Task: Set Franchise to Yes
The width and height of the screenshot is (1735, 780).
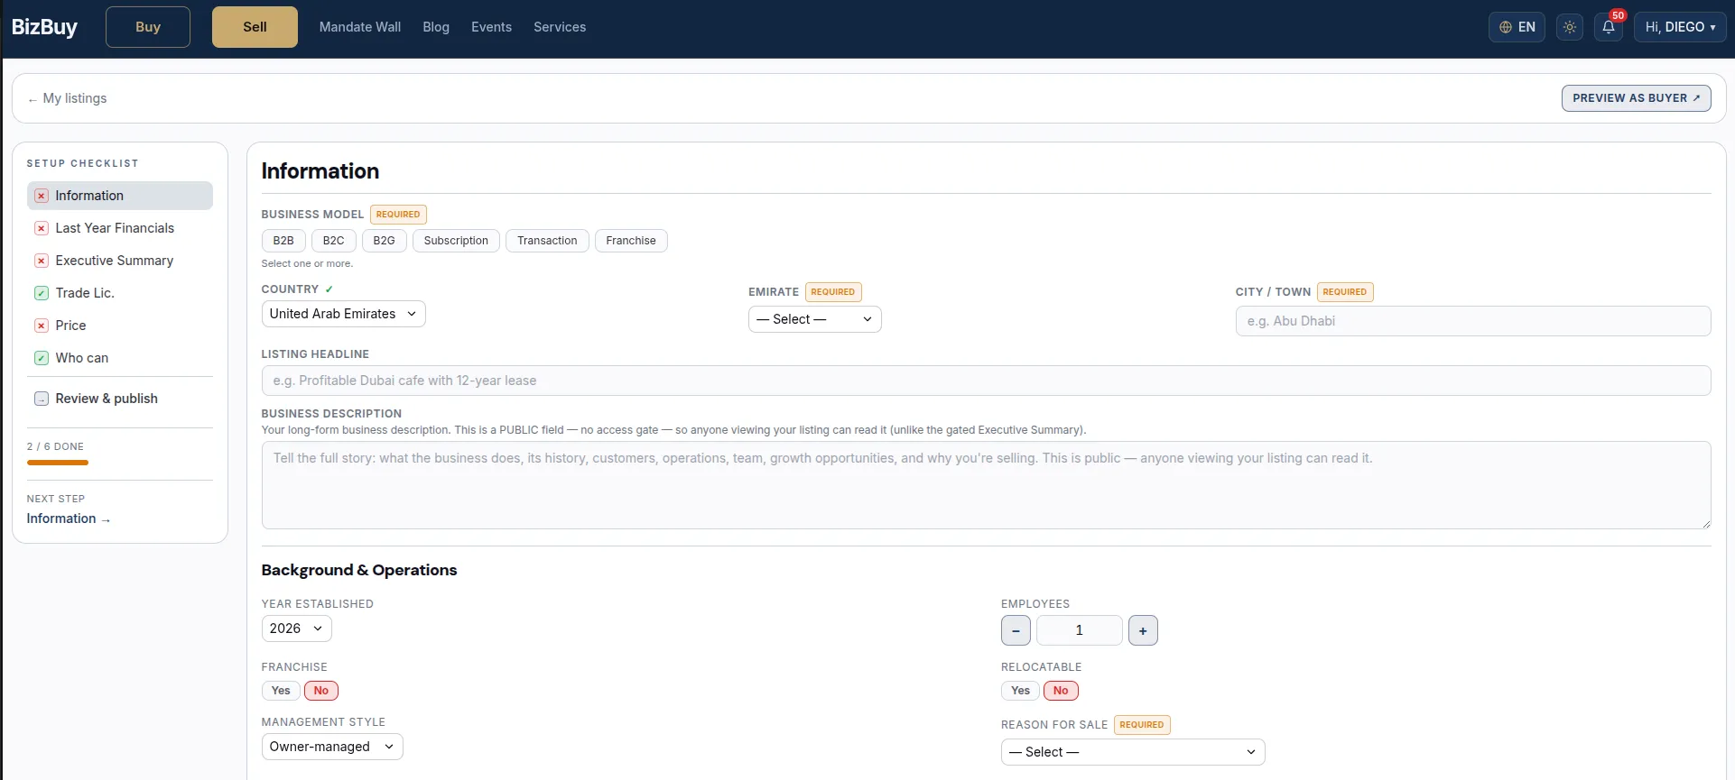Action: pos(281,691)
